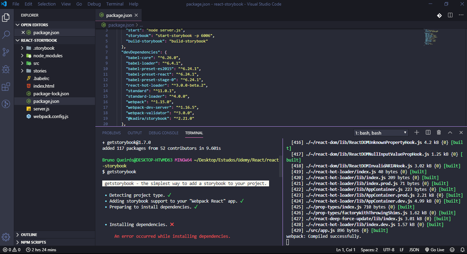Image resolution: width=467 pixels, height=254 pixels.
Task: Open the Search view in the sidebar
Action: (6, 35)
